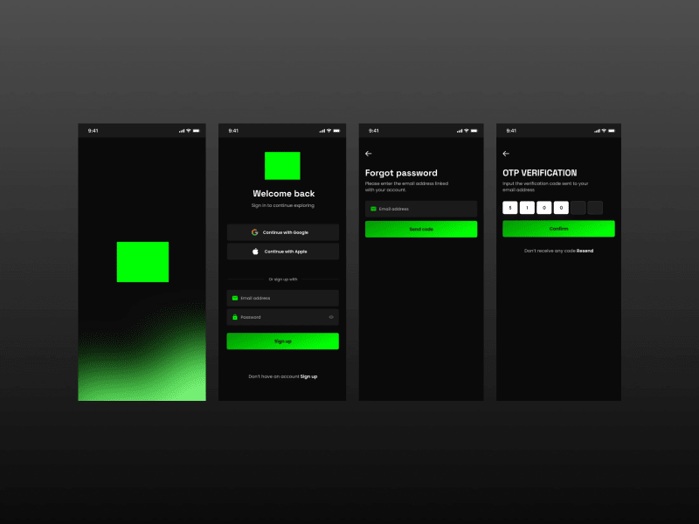Click envelope icon on Forgot password screen

coord(374,209)
